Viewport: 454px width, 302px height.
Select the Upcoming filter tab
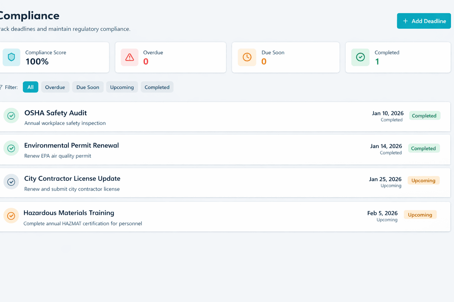(122, 87)
